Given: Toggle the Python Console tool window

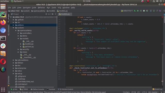Looking at the screenshot, I should click(37, 89).
